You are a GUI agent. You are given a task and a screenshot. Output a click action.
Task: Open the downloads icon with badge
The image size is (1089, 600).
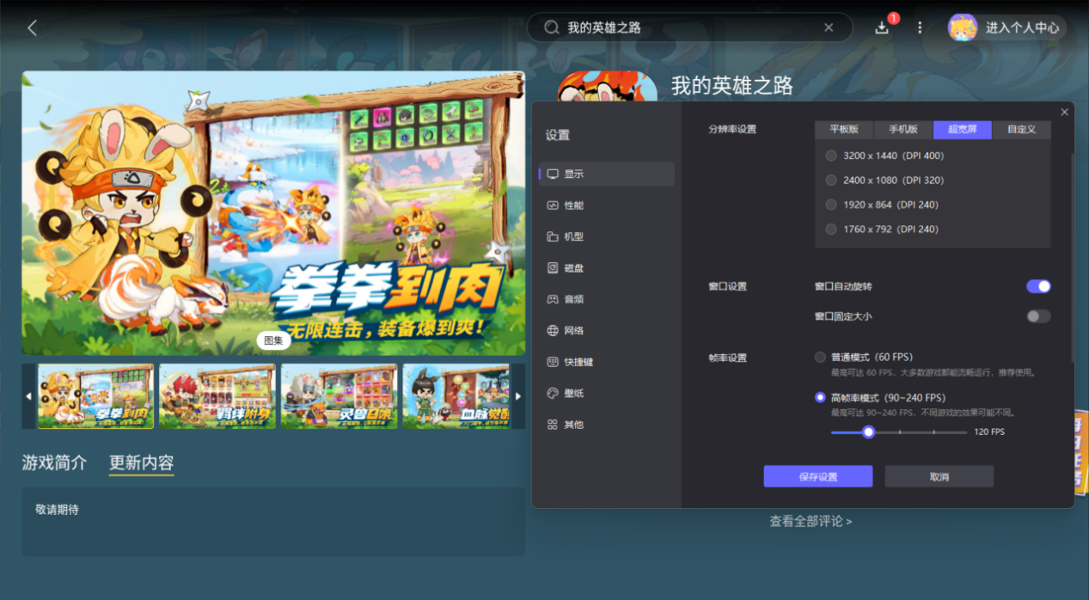coord(882,28)
